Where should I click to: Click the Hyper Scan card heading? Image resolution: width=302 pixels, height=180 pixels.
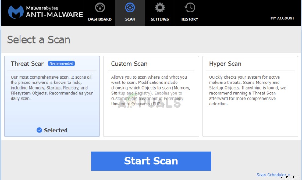point(225,64)
